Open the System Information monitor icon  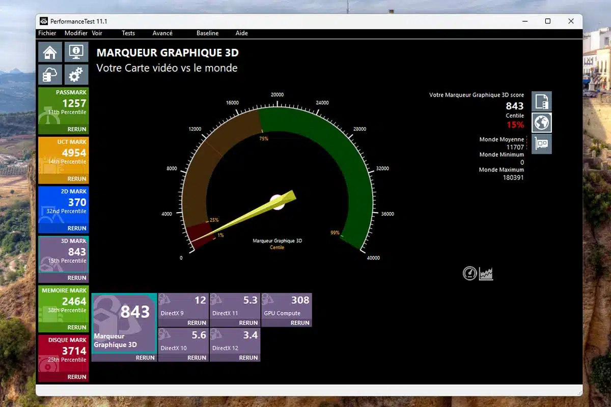click(76, 52)
